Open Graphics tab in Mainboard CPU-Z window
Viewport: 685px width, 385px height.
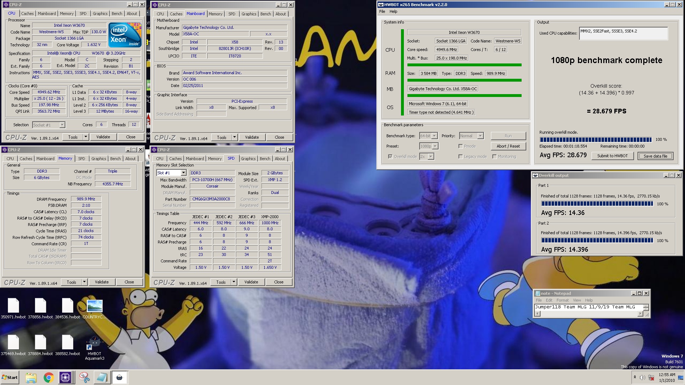(249, 14)
